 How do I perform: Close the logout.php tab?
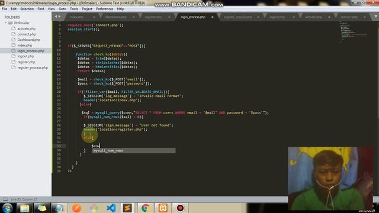[x=294, y=17]
